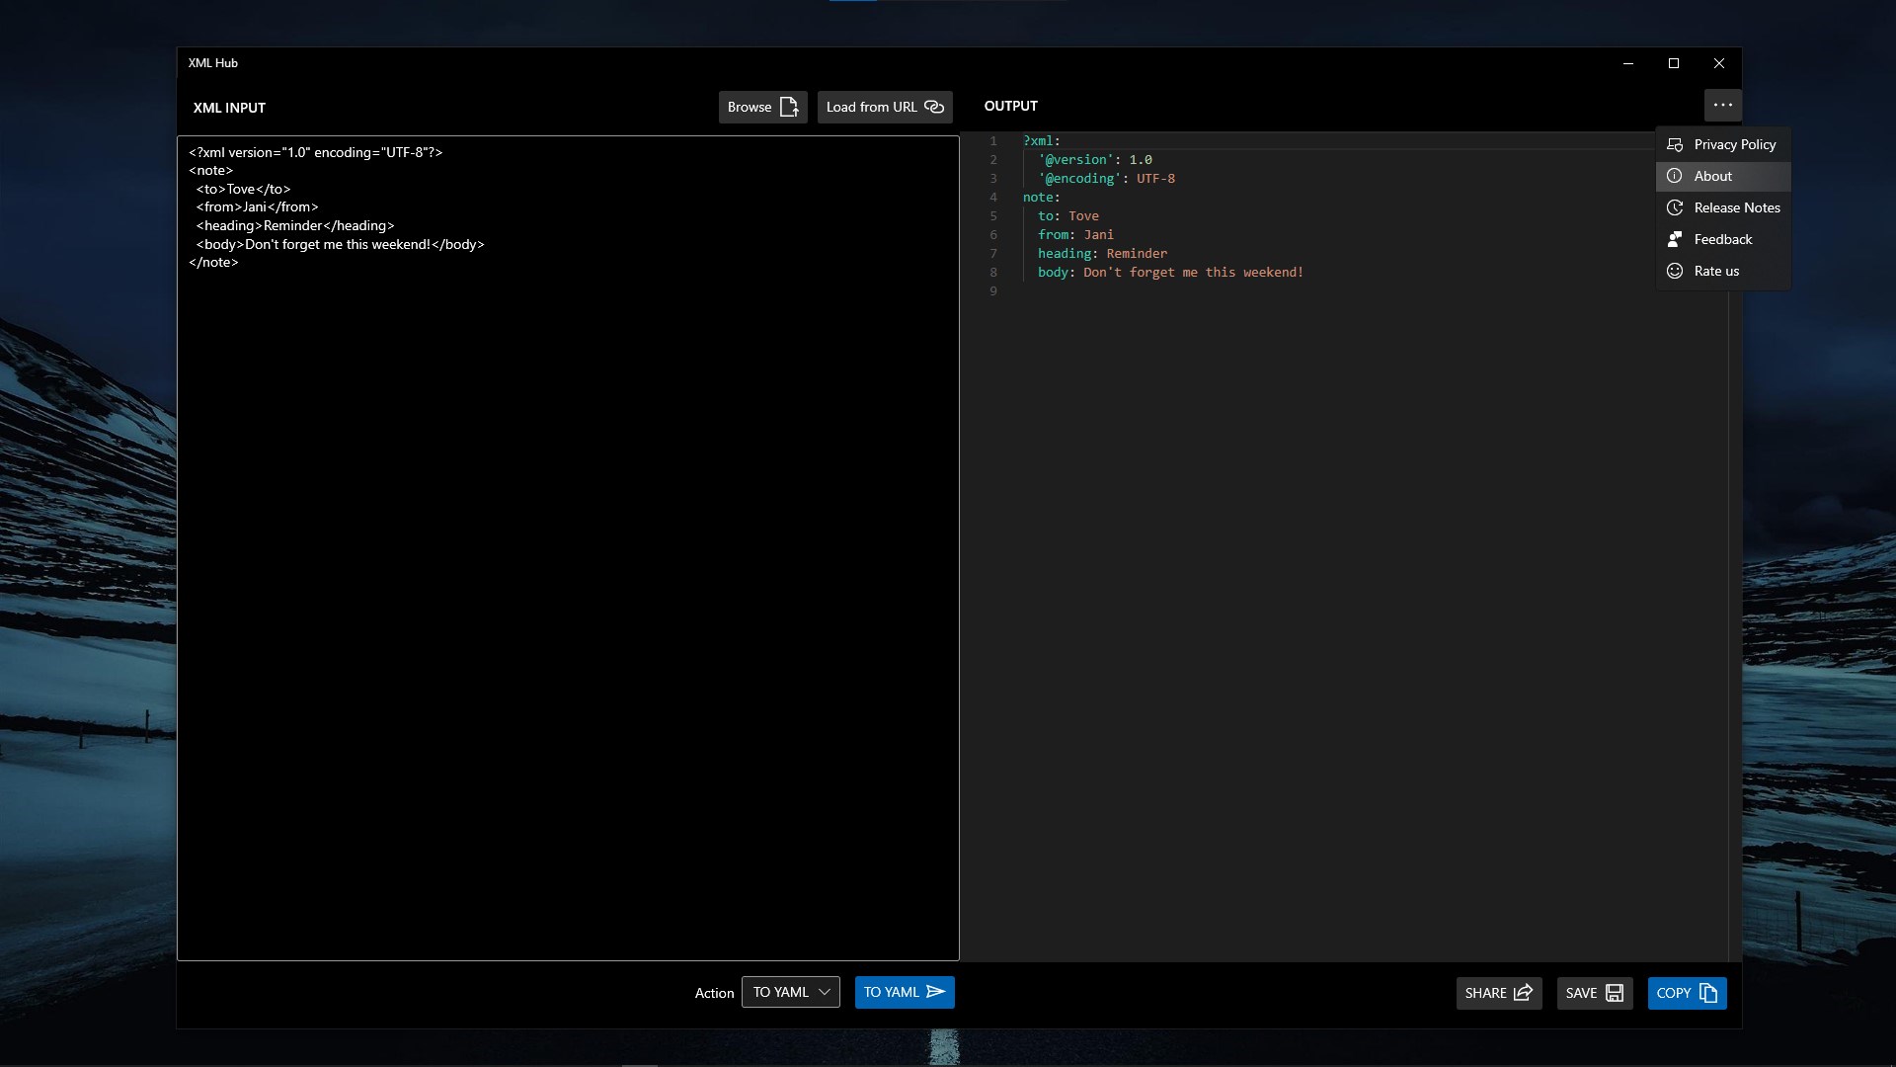
Task: Click the SHARE button label
Action: [x=1485, y=993]
